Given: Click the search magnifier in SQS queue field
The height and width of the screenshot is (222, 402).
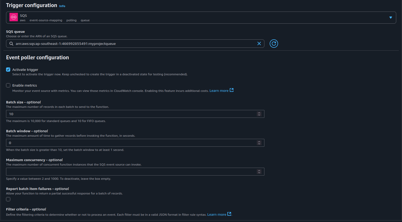Looking at the screenshot, I should [11, 44].
